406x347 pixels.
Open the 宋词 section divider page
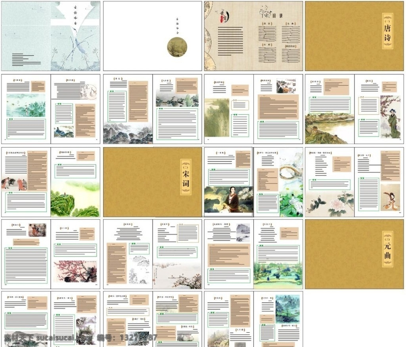pyautogui.click(x=153, y=182)
